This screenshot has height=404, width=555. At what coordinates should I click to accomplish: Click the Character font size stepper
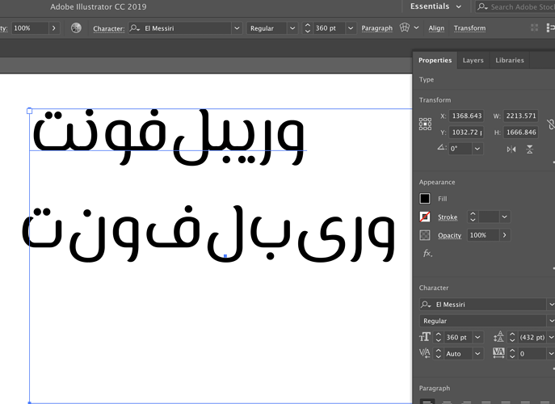click(x=438, y=337)
